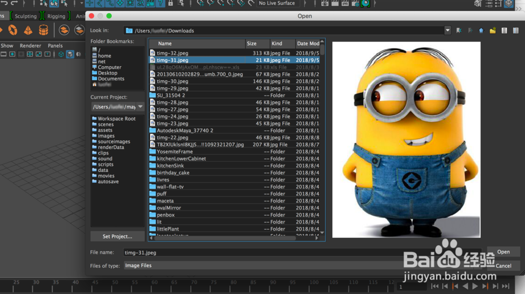Click the Undo arrow in Maya toolbar
The image size is (525, 294).
coord(4,3)
